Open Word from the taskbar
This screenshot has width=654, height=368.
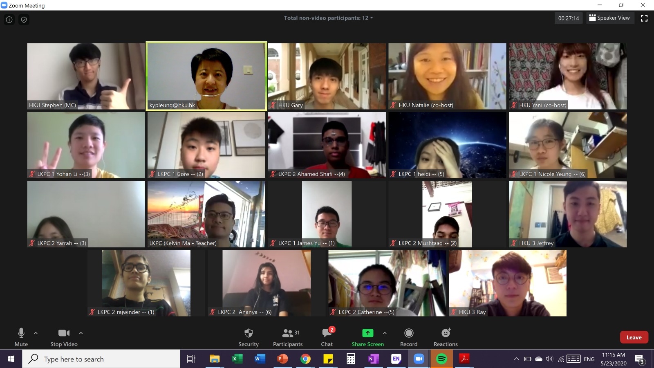point(260,359)
